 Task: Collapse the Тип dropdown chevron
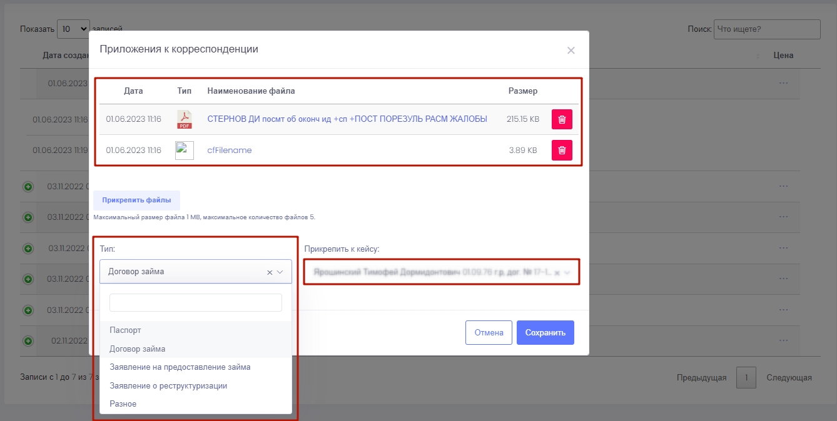pos(280,272)
